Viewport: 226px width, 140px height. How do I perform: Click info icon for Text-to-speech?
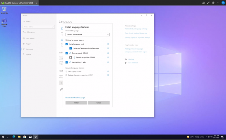tap(108, 53)
